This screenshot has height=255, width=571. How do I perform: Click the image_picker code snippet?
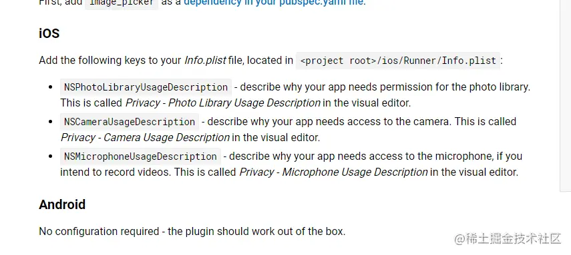122,3
